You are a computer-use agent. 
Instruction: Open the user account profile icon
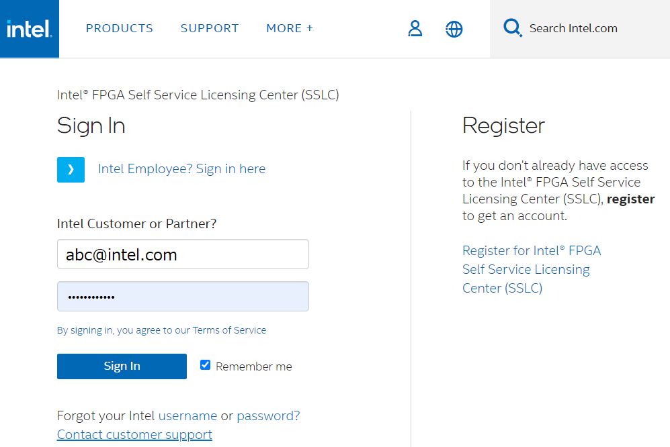pos(415,29)
